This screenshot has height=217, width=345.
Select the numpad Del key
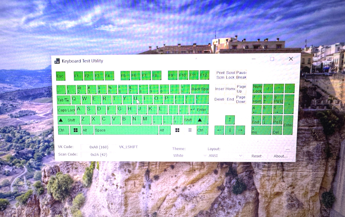277,130
